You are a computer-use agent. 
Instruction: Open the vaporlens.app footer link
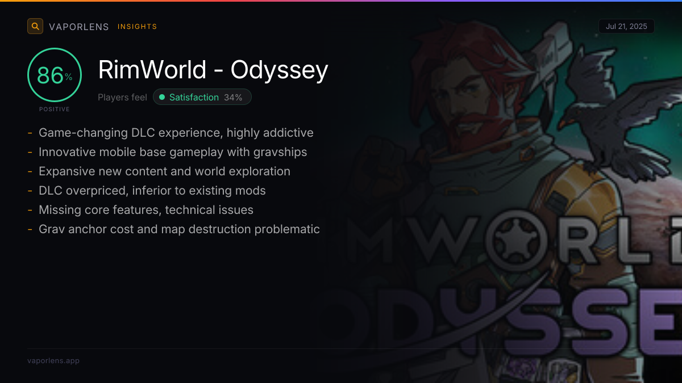coord(53,360)
